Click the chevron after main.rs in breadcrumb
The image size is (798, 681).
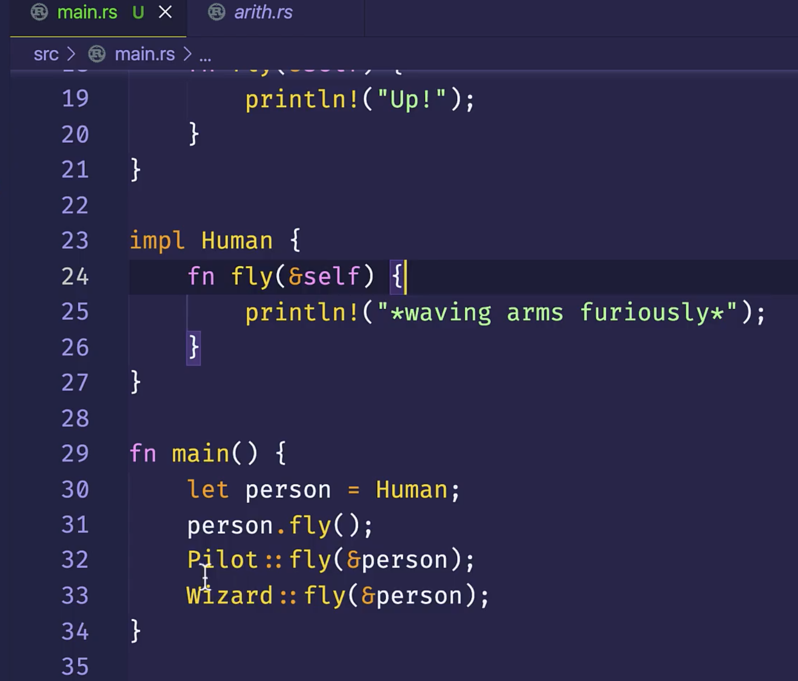[x=188, y=54]
